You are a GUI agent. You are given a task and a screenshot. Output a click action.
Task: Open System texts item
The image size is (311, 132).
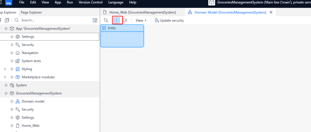(x=31, y=61)
